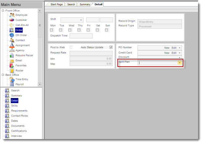This screenshot has width=203, height=144.
Task: Select Skills in the lower navigation list
Action: [x=14, y=106]
